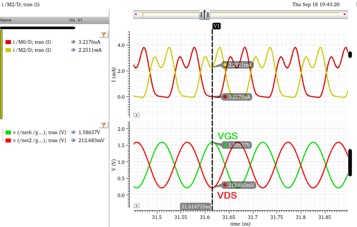Click the 31.614719ns time readout label
Image resolution: width=357 pixels, height=227 pixels.
coord(196,206)
